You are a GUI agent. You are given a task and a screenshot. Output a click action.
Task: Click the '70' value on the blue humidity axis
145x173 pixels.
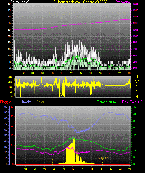[x=6, y=124]
